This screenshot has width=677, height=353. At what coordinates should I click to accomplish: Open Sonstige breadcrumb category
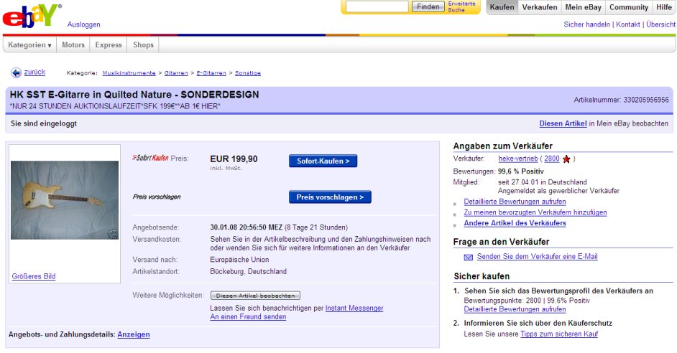[248, 73]
